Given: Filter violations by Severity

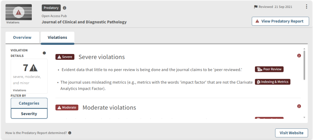Looking at the screenshot, I should (29, 114).
